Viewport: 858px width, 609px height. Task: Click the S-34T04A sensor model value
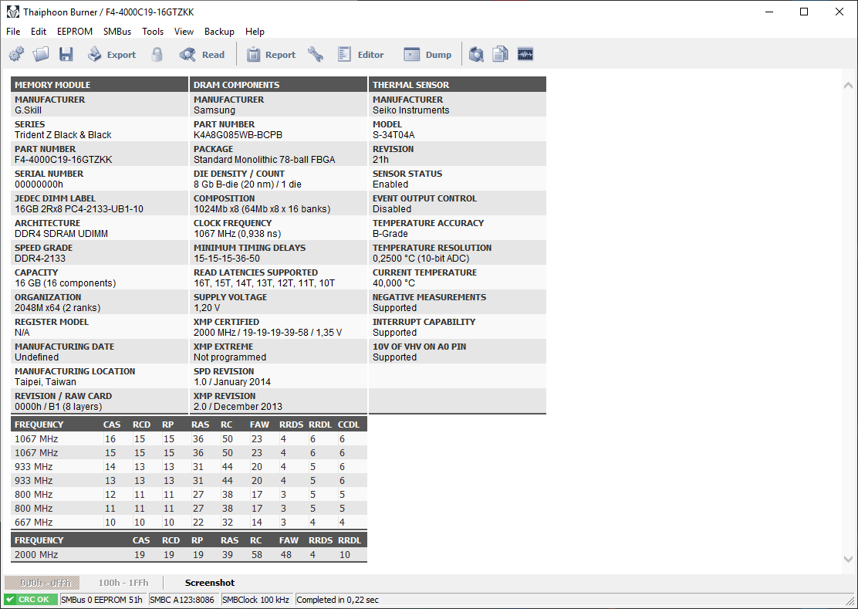click(394, 135)
